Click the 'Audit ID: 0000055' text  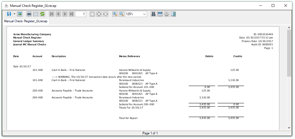[x=262, y=45]
